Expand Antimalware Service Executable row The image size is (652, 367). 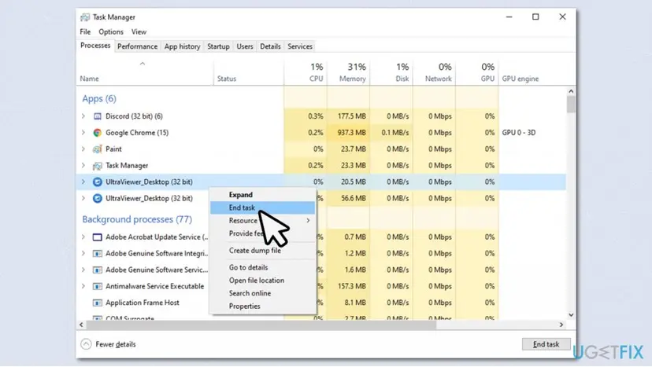point(83,287)
